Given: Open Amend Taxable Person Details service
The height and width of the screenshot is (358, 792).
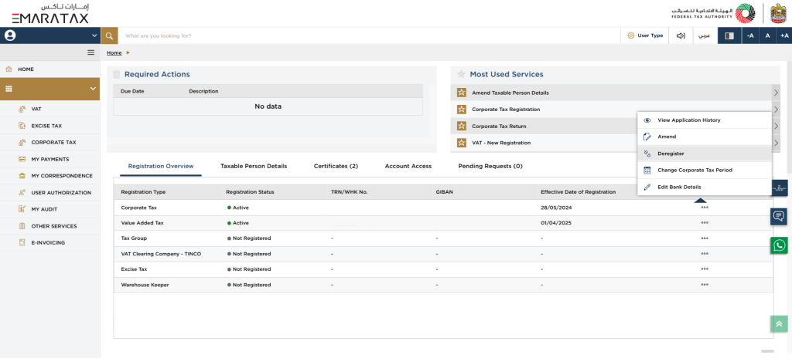Looking at the screenshot, I should [510, 93].
